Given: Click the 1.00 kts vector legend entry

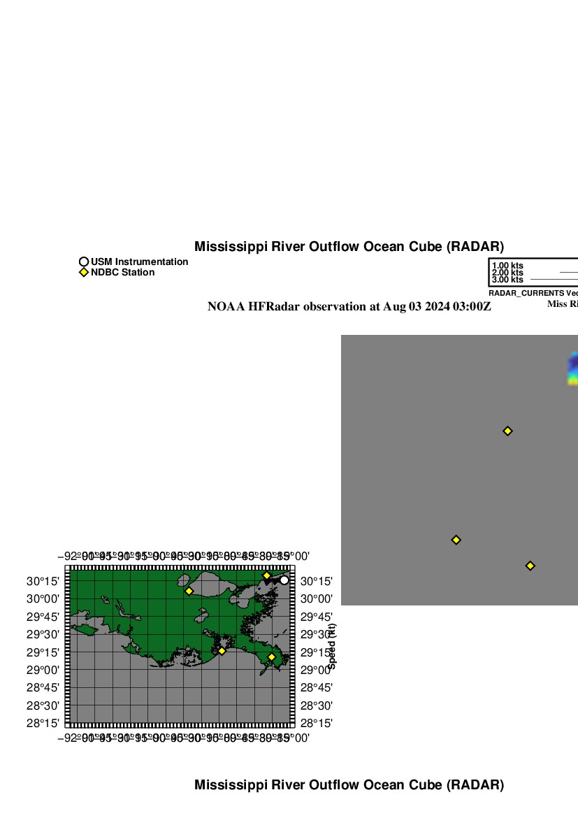Looking at the screenshot, I should (x=507, y=266).
